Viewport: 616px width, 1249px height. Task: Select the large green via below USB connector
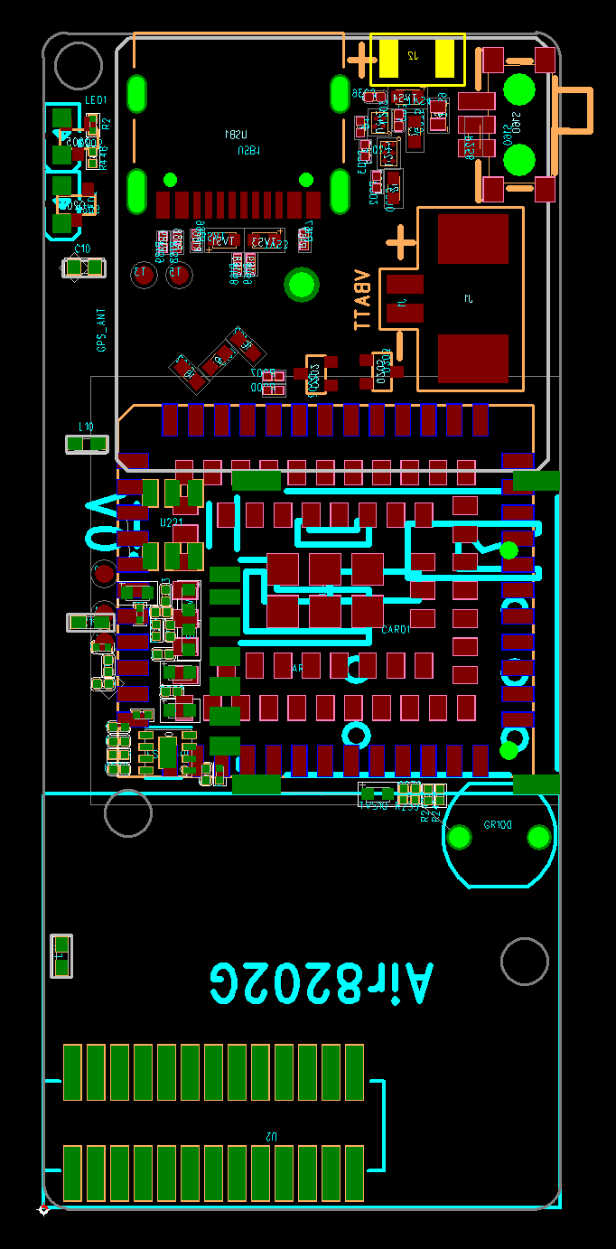(x=301, y=286)
